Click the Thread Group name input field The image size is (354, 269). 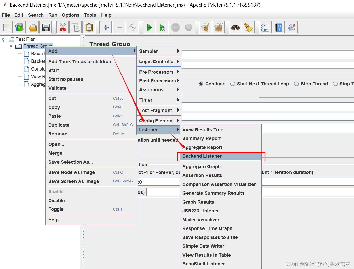tap(267, 55)
